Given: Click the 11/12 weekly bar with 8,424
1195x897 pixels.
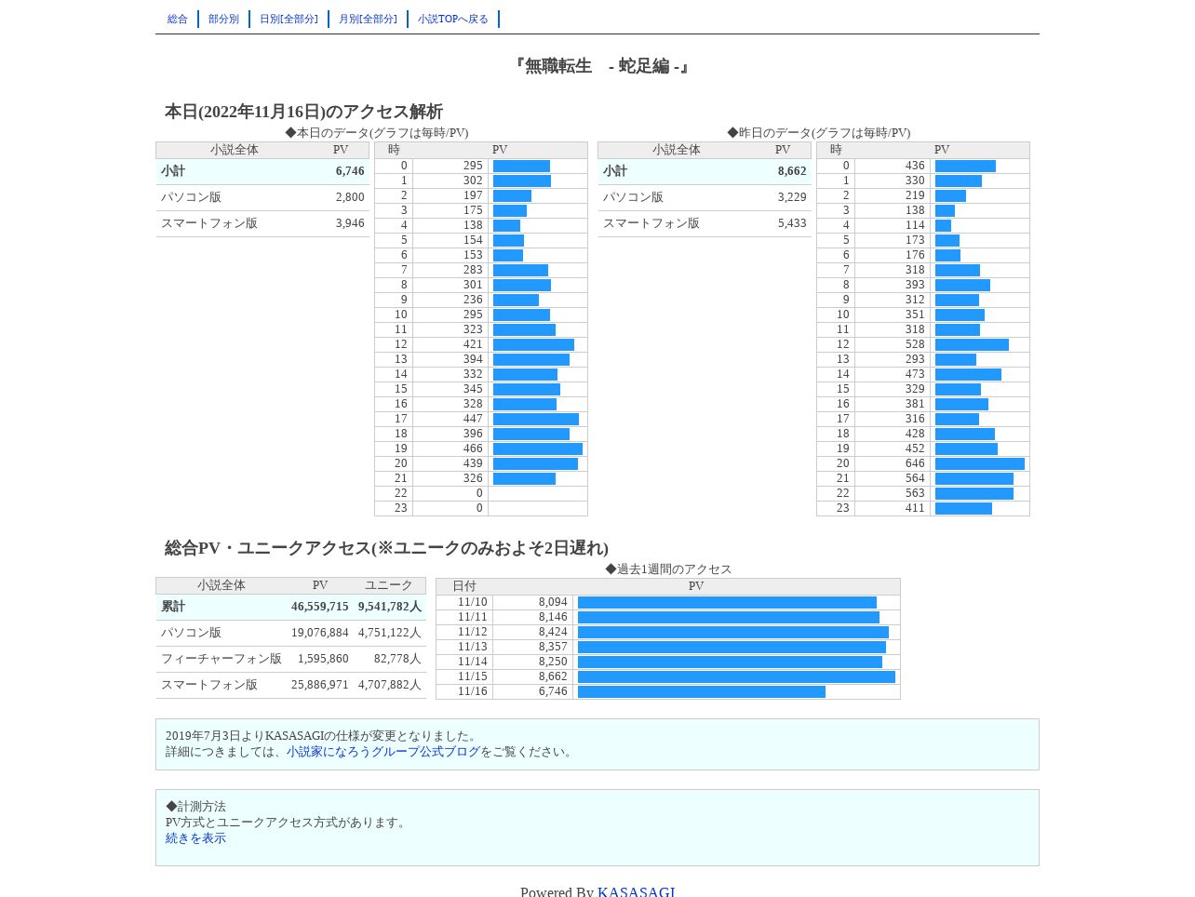Looking at the screenshot, I should coord(733,632).
